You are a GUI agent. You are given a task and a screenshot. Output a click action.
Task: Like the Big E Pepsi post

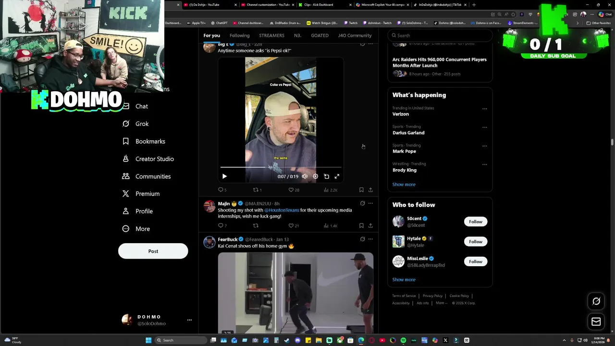[x=294, y=190]
